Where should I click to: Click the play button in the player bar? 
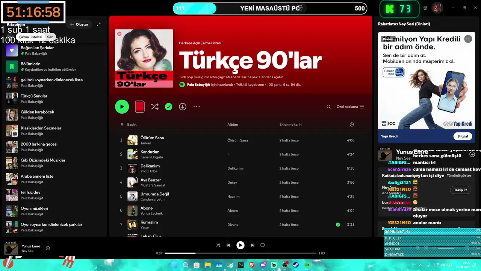240,245
